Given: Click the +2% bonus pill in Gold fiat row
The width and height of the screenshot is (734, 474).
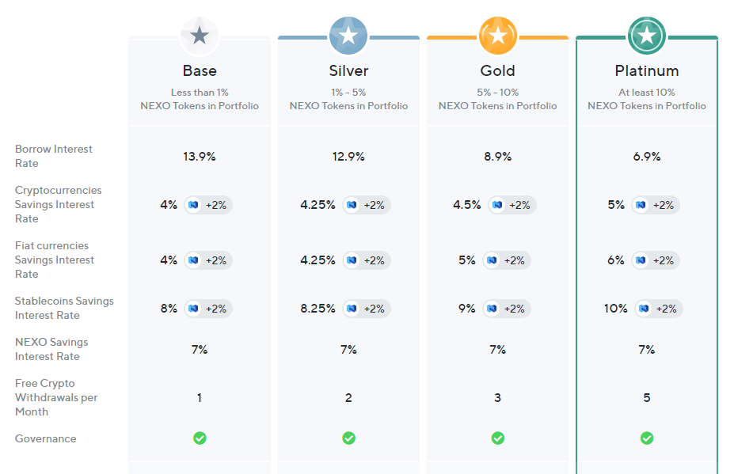Looking at the screenshot, I should pyautogui.click(x=514, y=260).
